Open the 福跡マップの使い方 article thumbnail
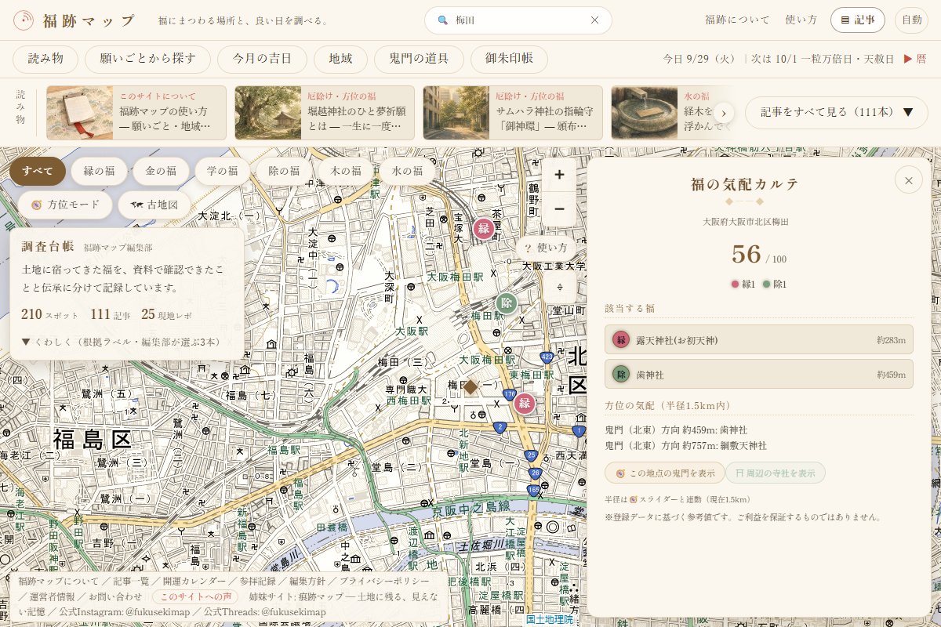941x627 pixels. [80, 113]
